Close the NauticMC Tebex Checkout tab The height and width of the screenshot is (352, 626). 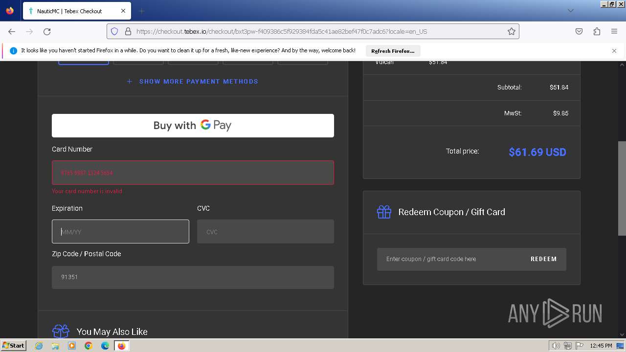tap(123, 11)
